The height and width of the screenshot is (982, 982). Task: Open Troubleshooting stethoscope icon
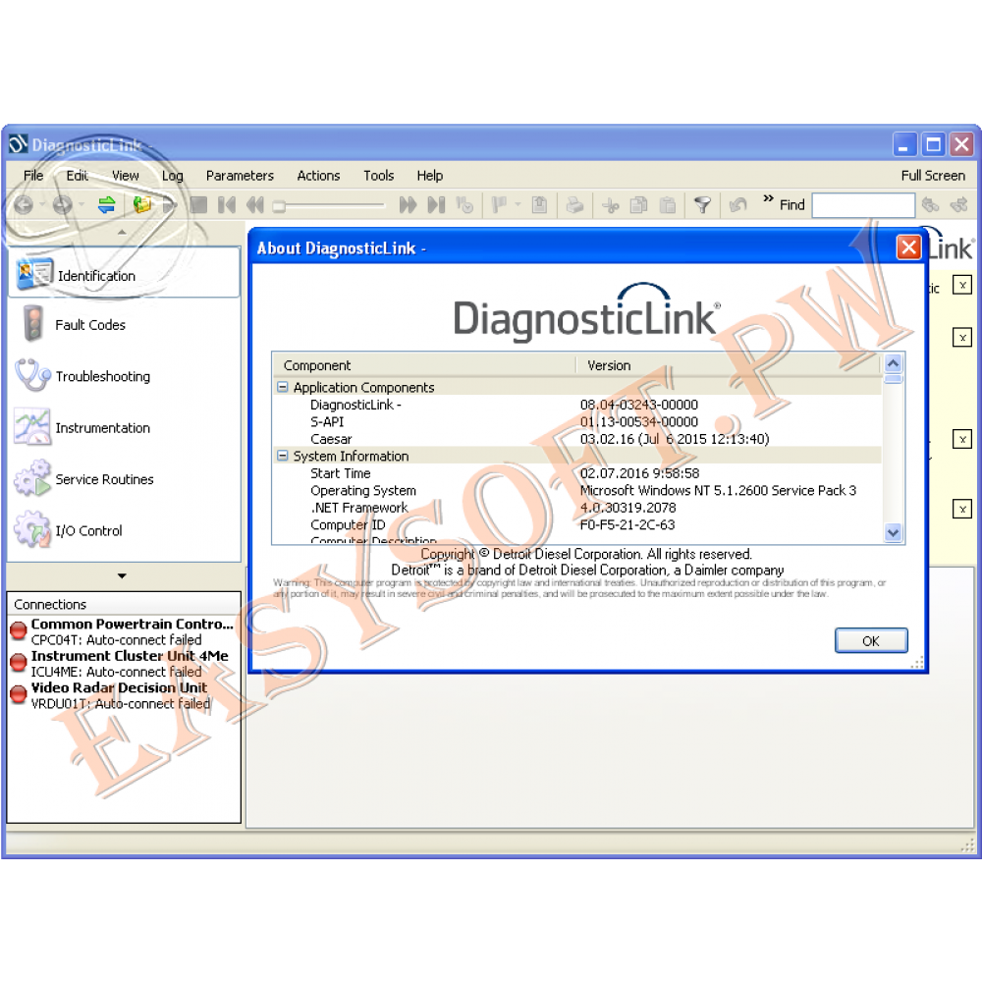point(32,375)
